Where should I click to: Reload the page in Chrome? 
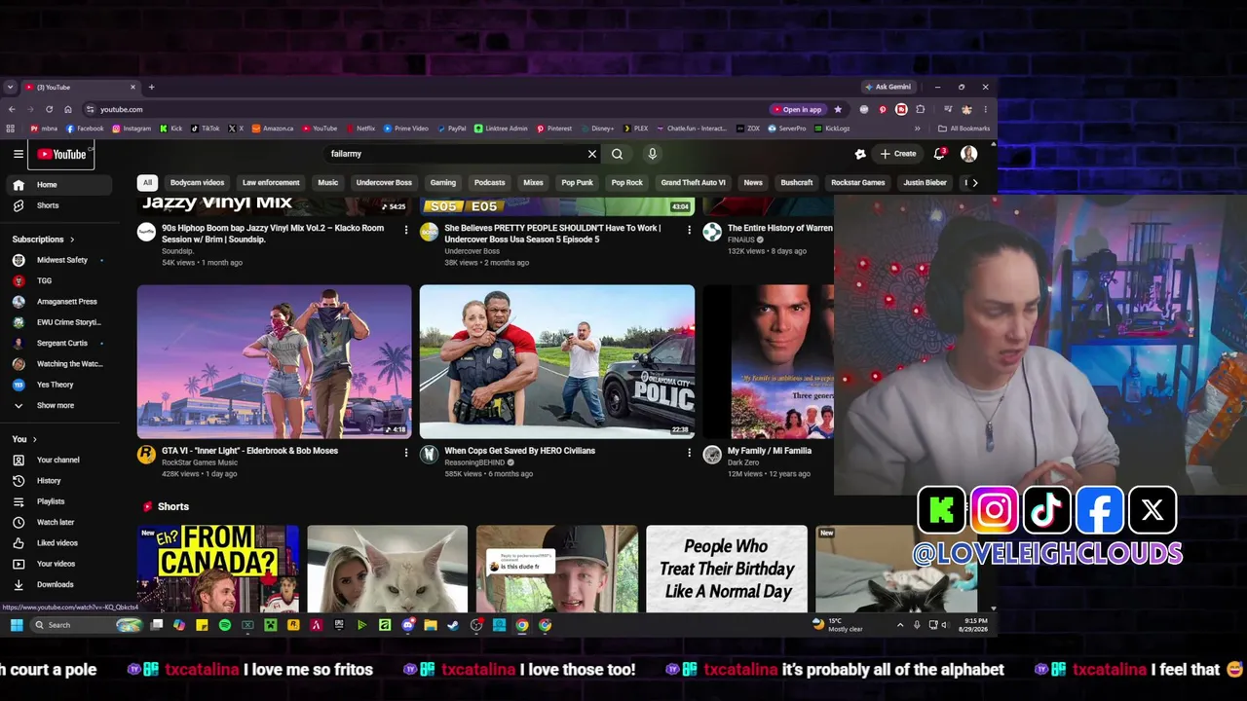49,109
